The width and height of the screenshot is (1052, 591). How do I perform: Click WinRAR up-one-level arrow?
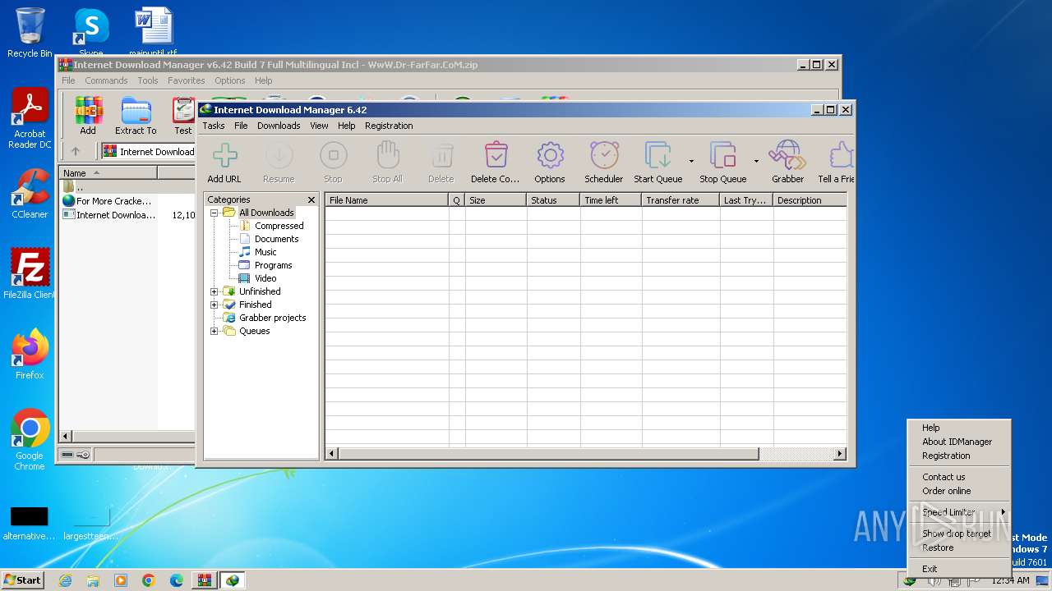coord(76,151)
